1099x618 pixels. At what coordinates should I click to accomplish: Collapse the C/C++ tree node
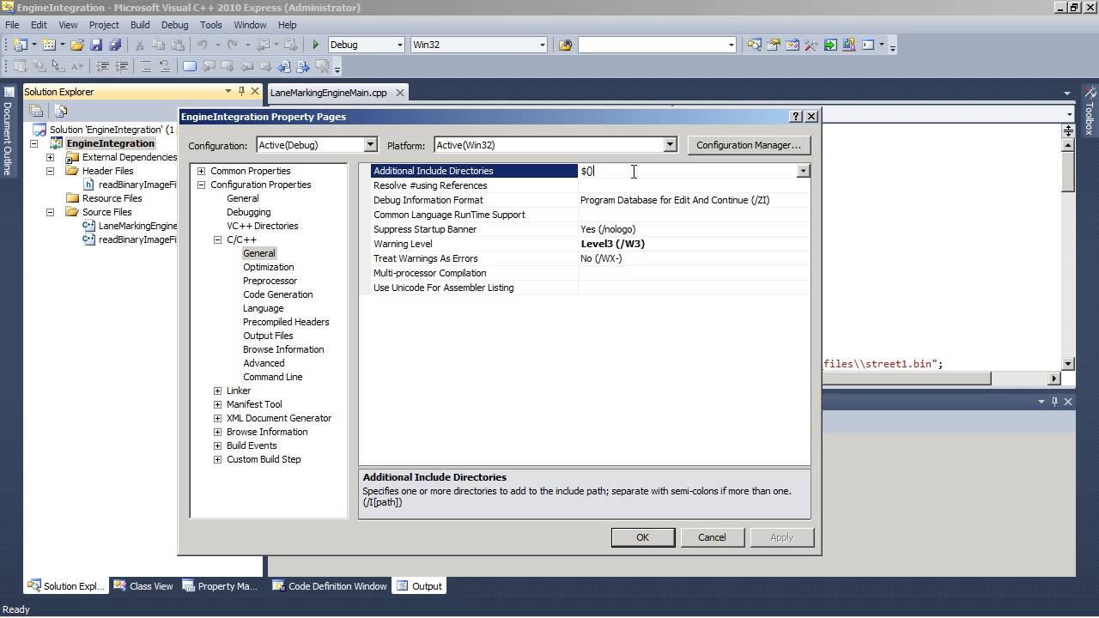tap(217, 239)
